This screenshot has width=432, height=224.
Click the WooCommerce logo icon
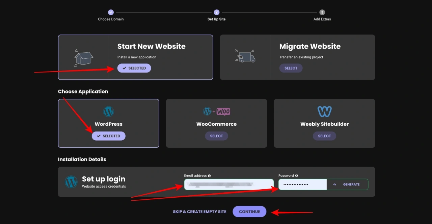click(216, 111)
